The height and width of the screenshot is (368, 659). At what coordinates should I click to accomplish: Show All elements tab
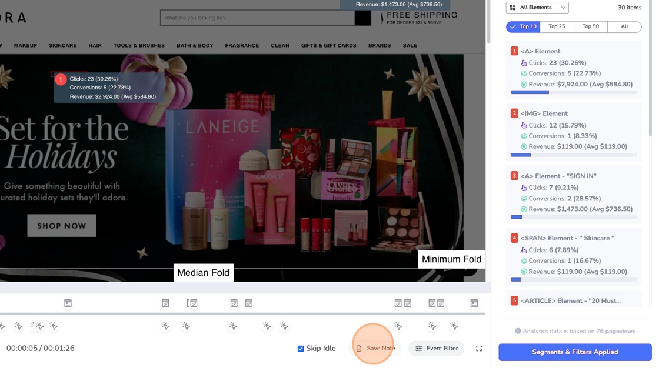tap(624, 26)
